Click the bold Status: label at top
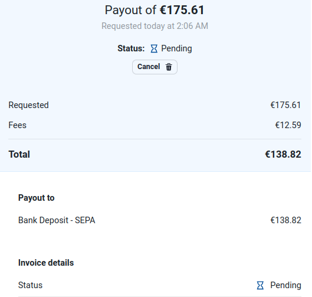 [131, 48]
